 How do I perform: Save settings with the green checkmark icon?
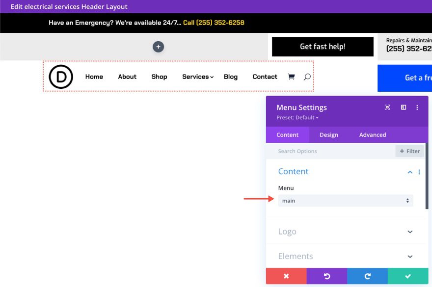point(408,276)
